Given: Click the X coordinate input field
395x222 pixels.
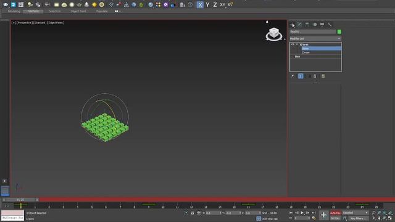Looking at the screenshot, I should [x=213, y=213].
